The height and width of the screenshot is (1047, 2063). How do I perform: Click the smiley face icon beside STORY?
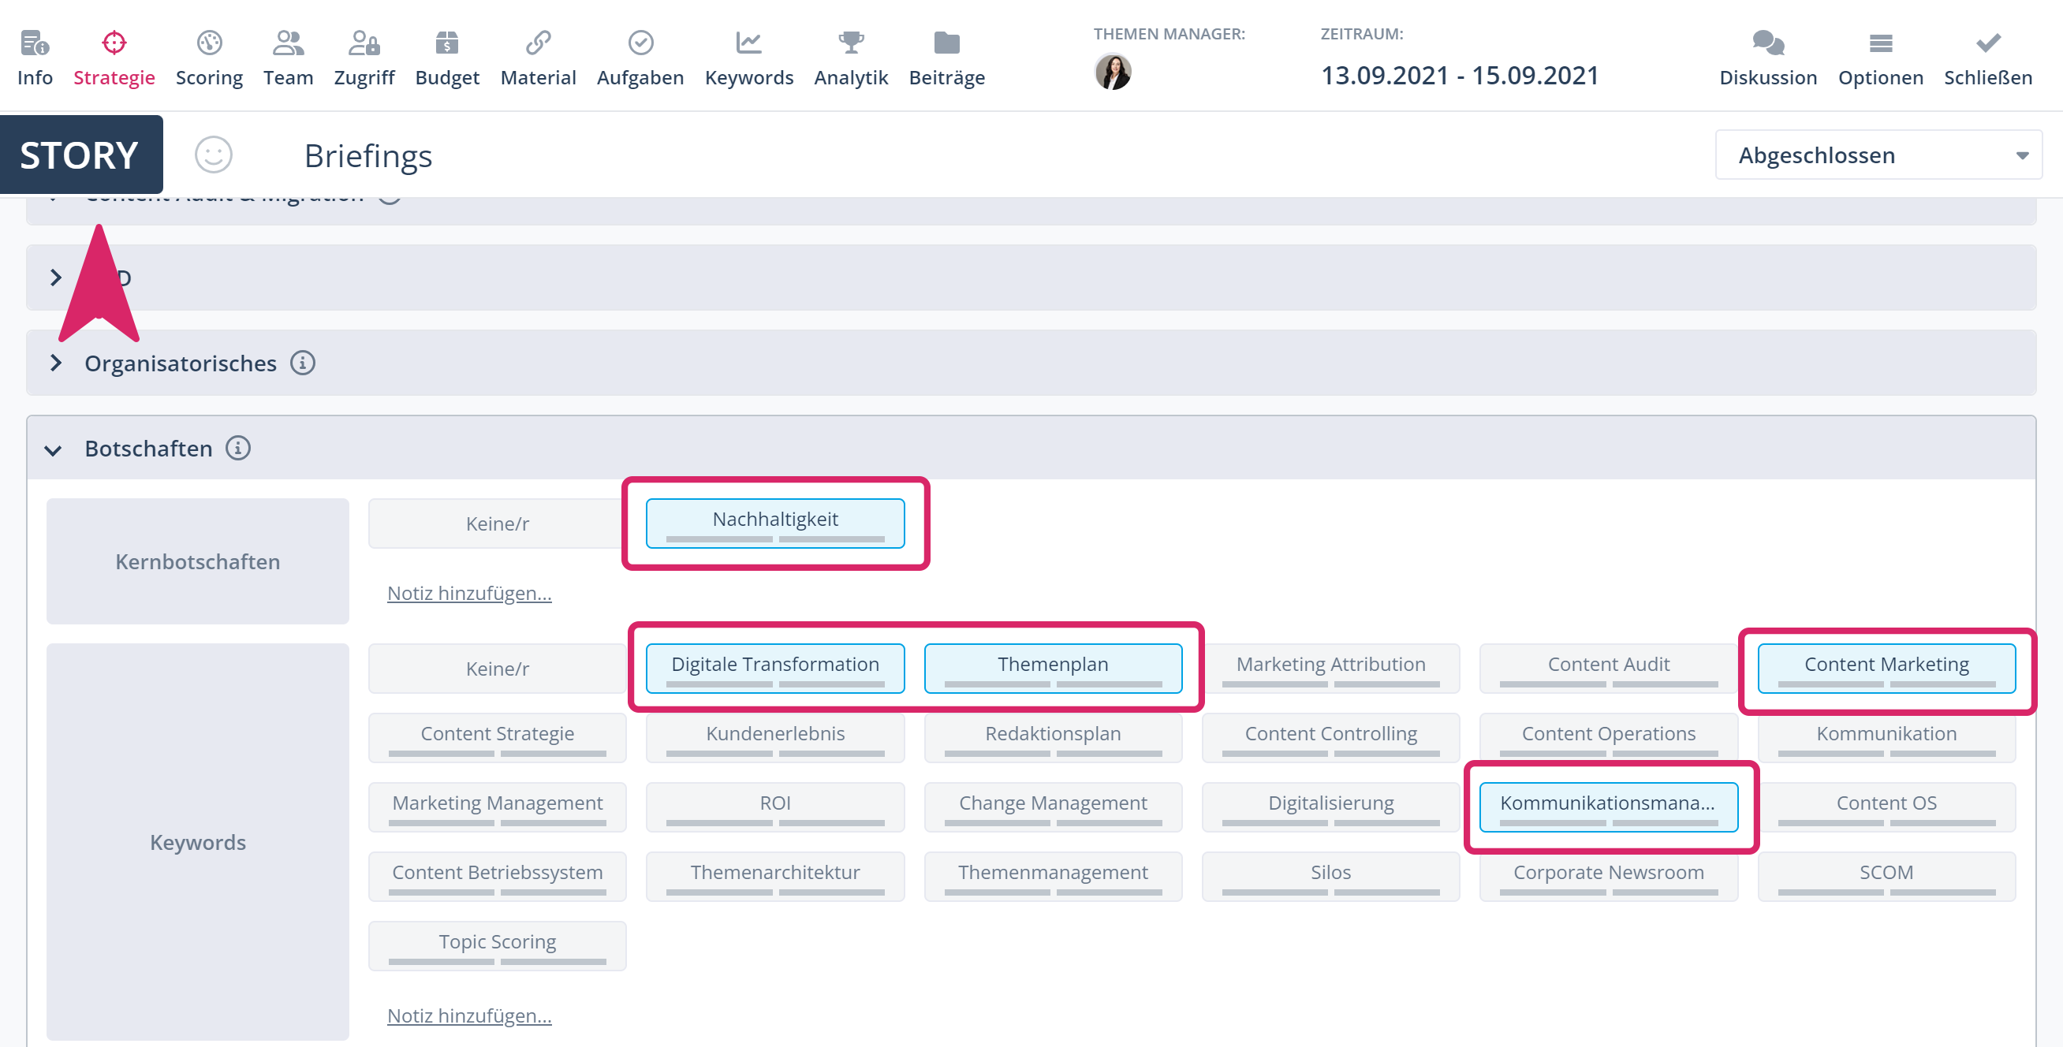[214, 155]
